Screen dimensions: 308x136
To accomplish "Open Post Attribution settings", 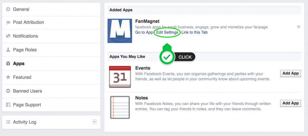I will click(x=51, y=23).
